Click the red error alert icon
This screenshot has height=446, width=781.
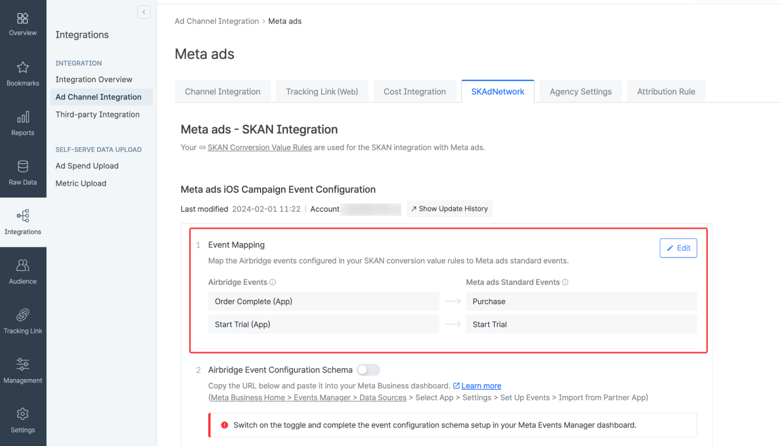click(225, 425)
